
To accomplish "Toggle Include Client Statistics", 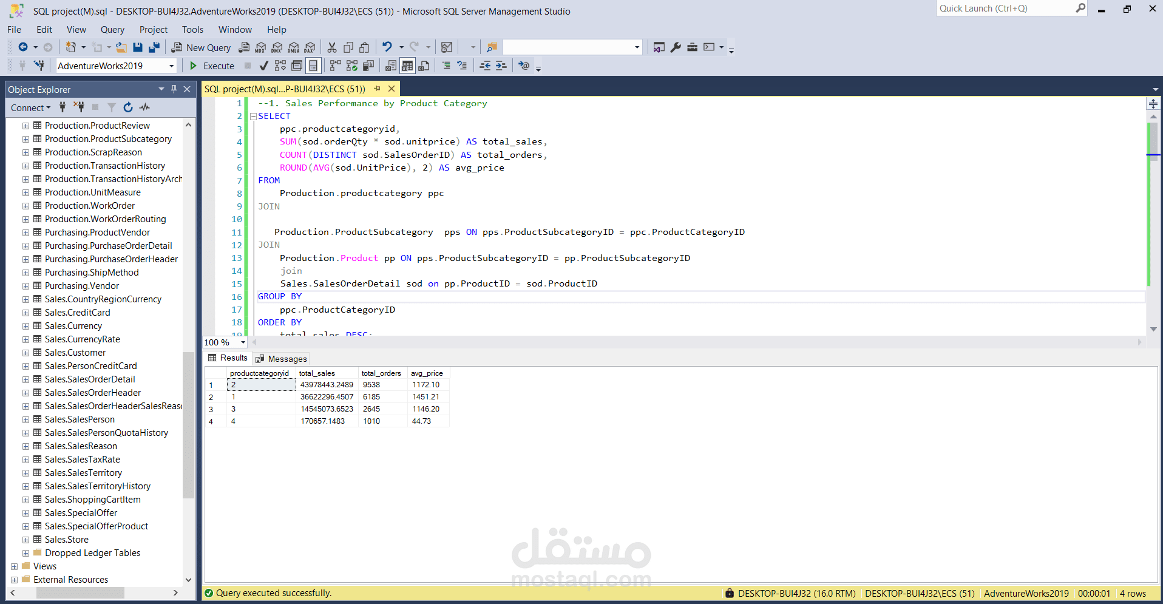I will [368, 66].
